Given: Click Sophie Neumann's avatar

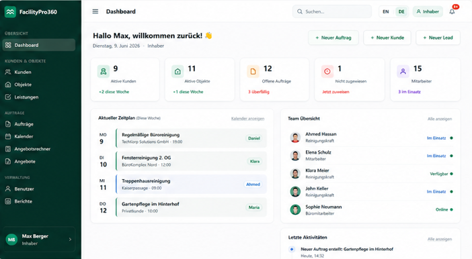Looking at the screenshot, I should pyautogui.click(x=295, y=209).
